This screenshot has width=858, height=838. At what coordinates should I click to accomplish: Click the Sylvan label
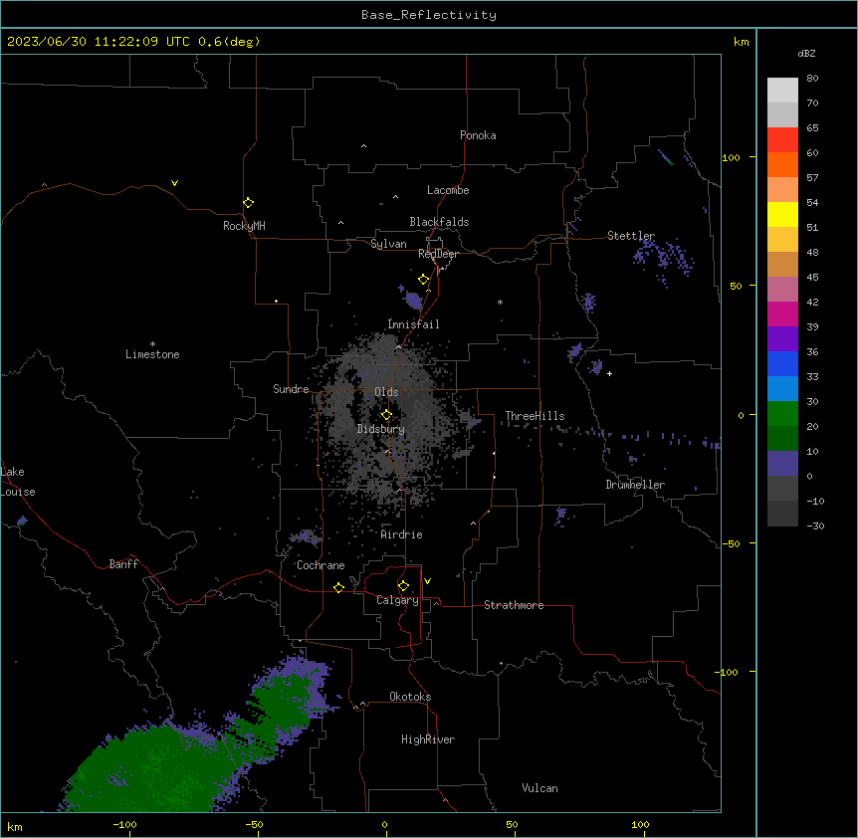pos(388,244)
